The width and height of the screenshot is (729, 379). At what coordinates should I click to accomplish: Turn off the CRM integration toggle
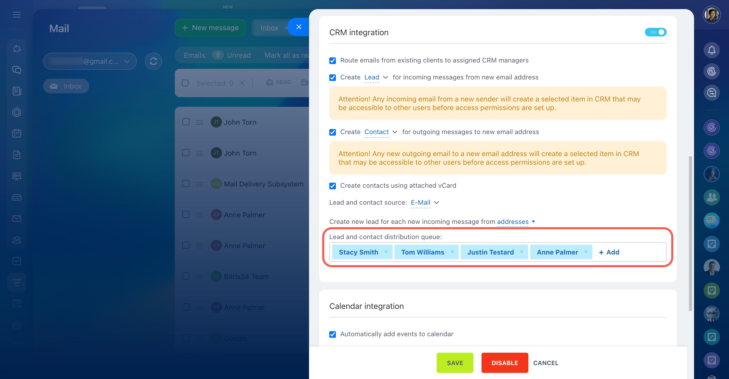pyautogui.click(x=656, y=32)
